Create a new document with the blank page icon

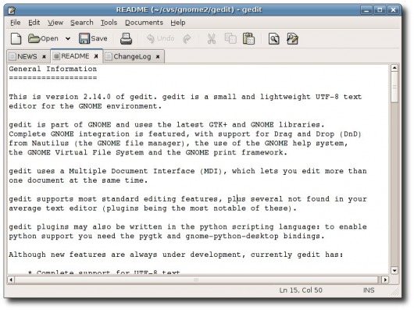tap(16, 39)
